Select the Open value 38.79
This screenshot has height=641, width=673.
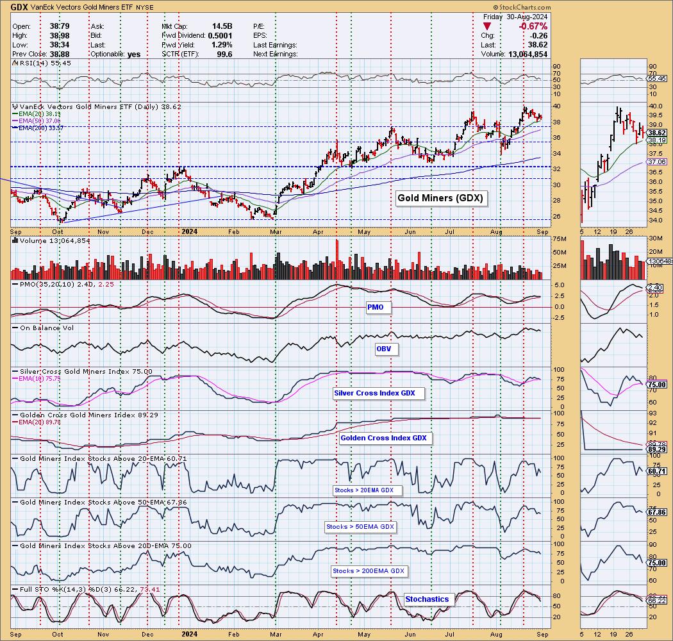tap(59, 26)
